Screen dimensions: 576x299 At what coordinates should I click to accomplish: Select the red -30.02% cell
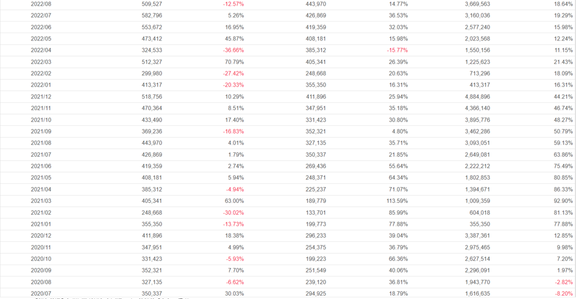(x=233, y=212)
